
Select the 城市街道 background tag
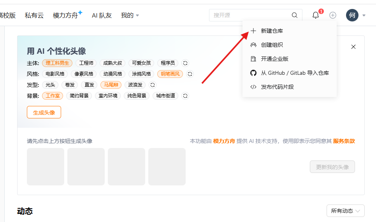(165, 96)
